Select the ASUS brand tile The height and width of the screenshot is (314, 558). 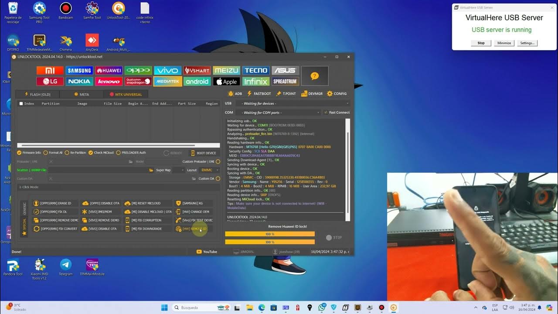coord(286,71)
